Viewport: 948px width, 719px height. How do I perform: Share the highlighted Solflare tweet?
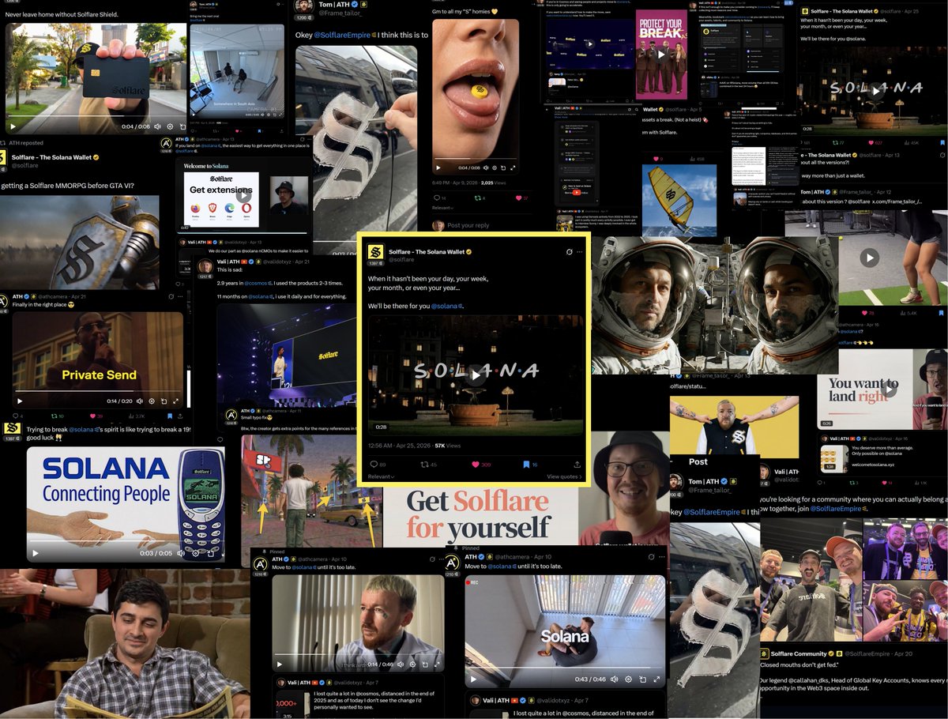(x=577, y=465)
